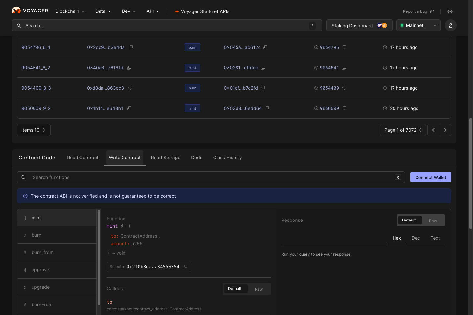Go to previous page arrow
Screen dimensions: 473x315
[433, 130]
